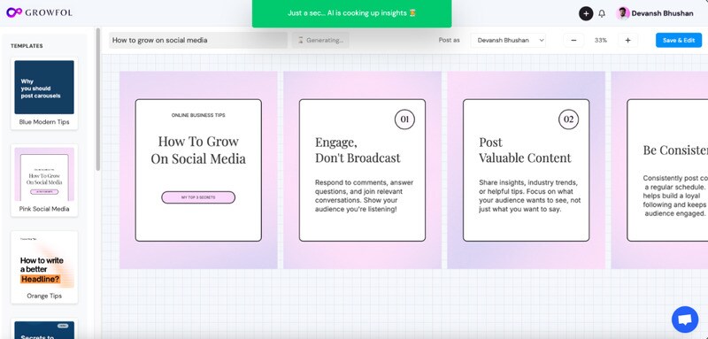The width and height of the screenshot is (708, 339).
Task: Click the Growfol infinity logo
Action: [x=14, y=12]
